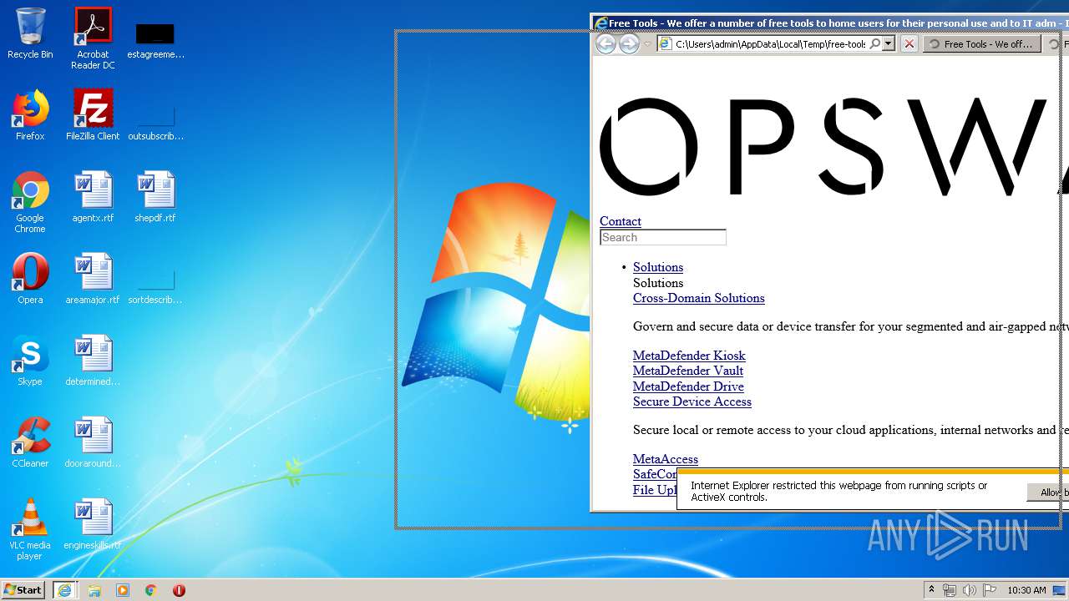This screenshot has height=601, width=1069.
Task: Follow Cross-Domain Solutions link
Action: tap(699, 298)
